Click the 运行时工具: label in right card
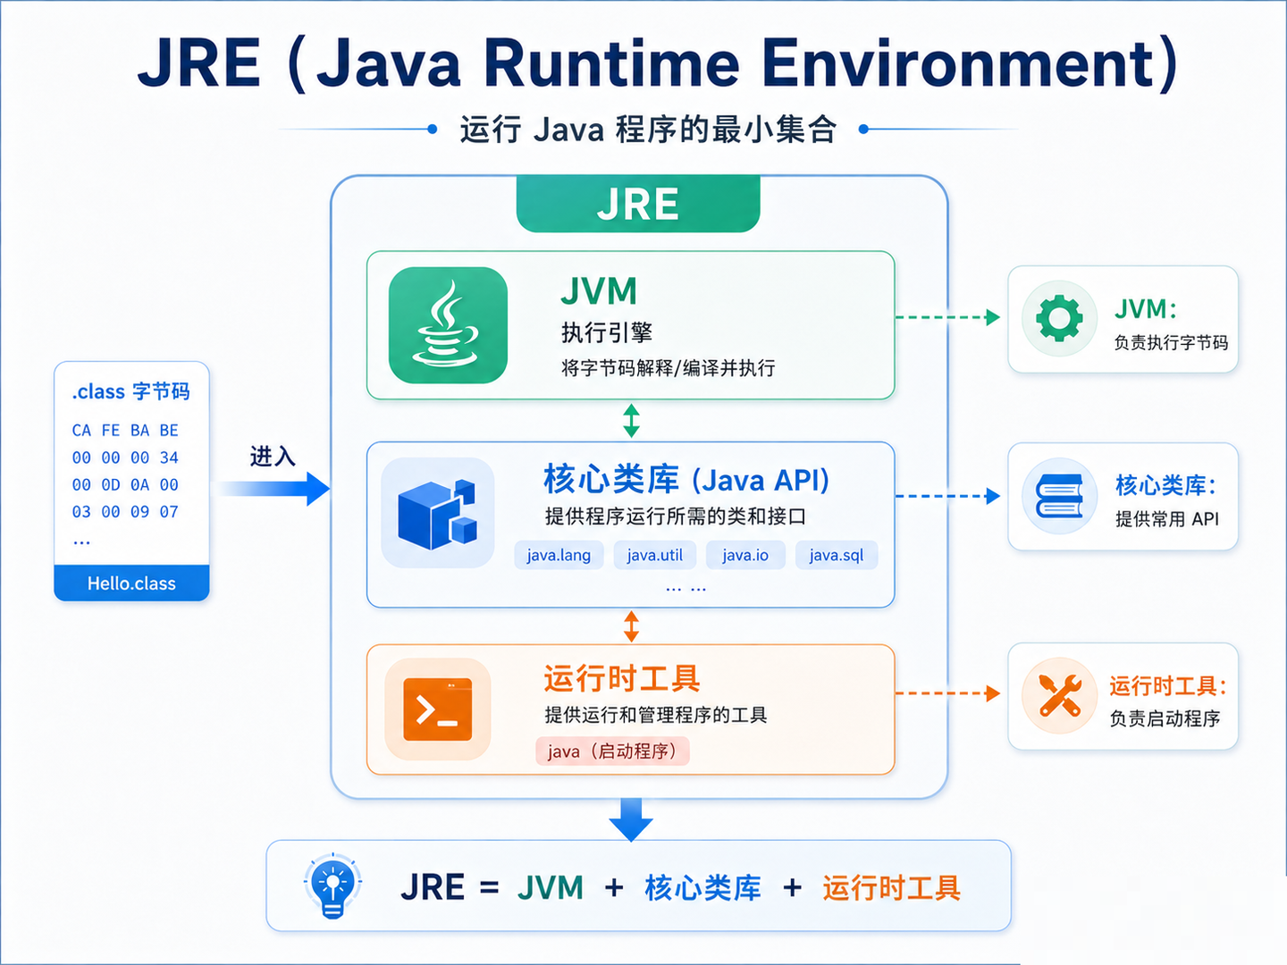 pos(1168,685)
